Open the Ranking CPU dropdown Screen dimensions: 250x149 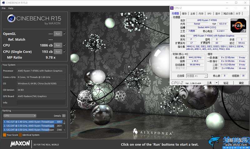point(20,116)
